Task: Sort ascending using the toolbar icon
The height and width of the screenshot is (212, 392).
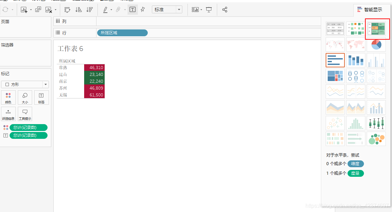Action: pyautogui.click(x=78, y=10)
